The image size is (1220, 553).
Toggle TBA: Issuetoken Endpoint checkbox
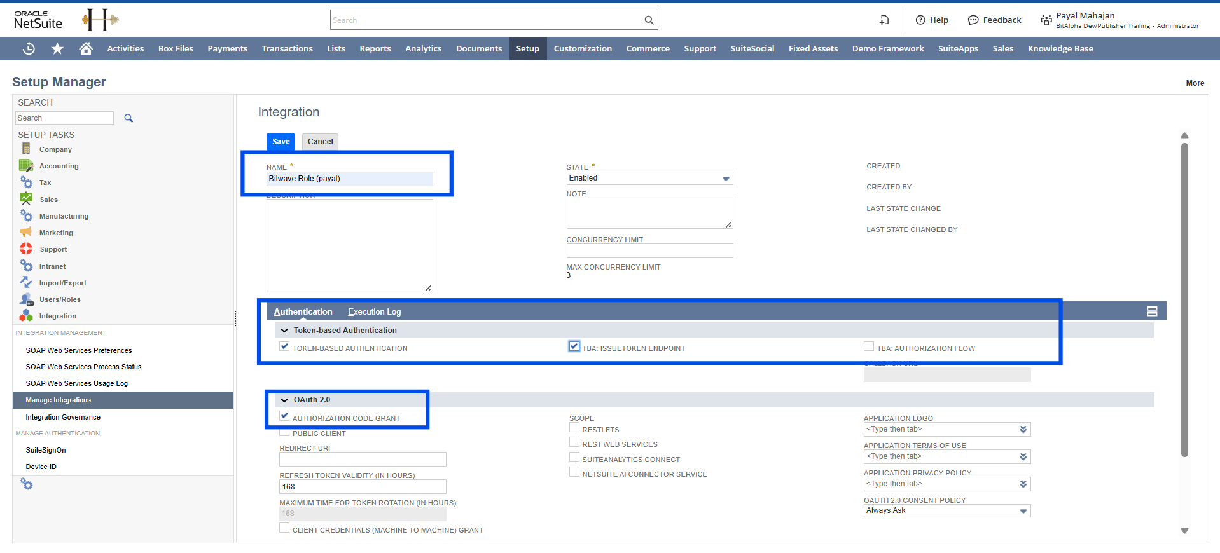pos(574,346)
